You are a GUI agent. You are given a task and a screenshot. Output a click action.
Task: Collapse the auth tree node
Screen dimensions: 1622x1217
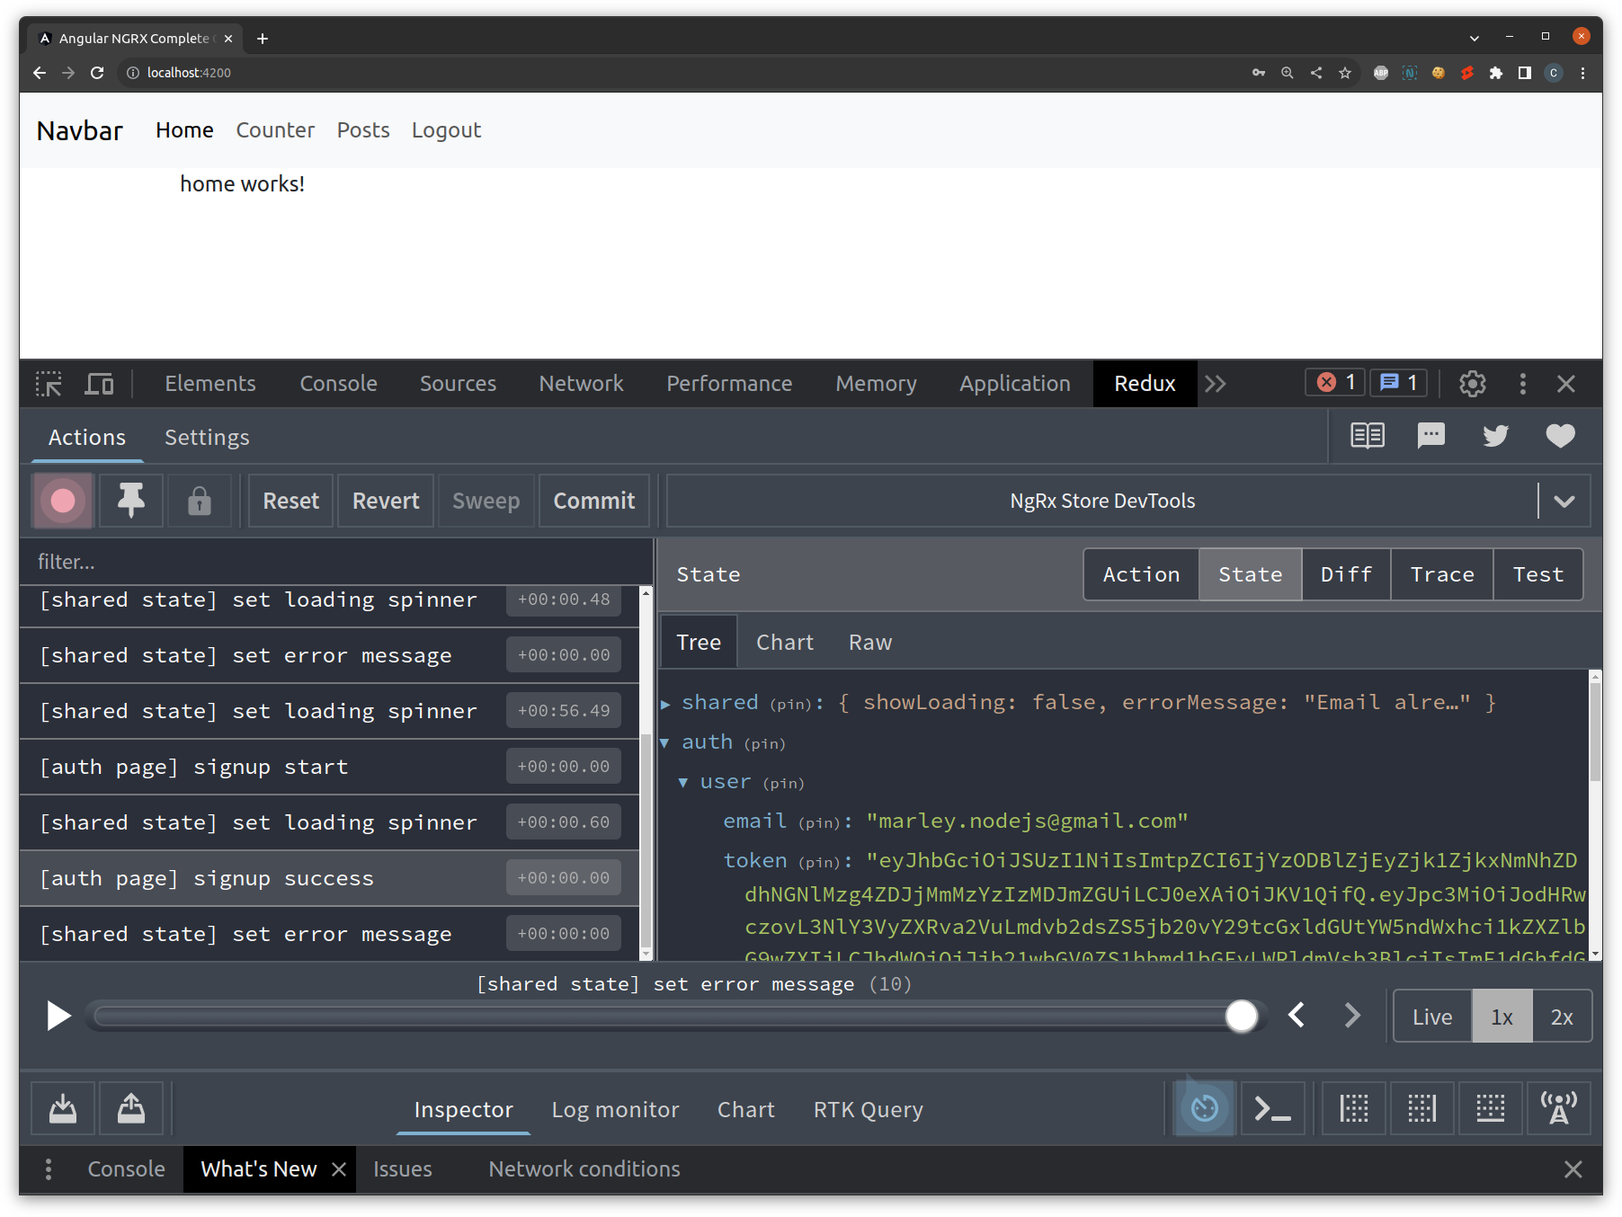coord(666,743)
